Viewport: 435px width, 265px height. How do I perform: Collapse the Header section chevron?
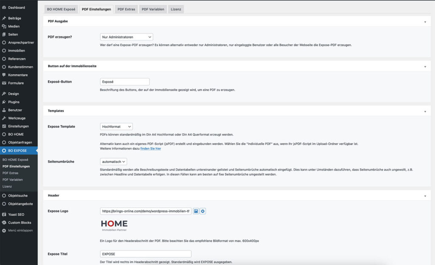click(424, 195)
